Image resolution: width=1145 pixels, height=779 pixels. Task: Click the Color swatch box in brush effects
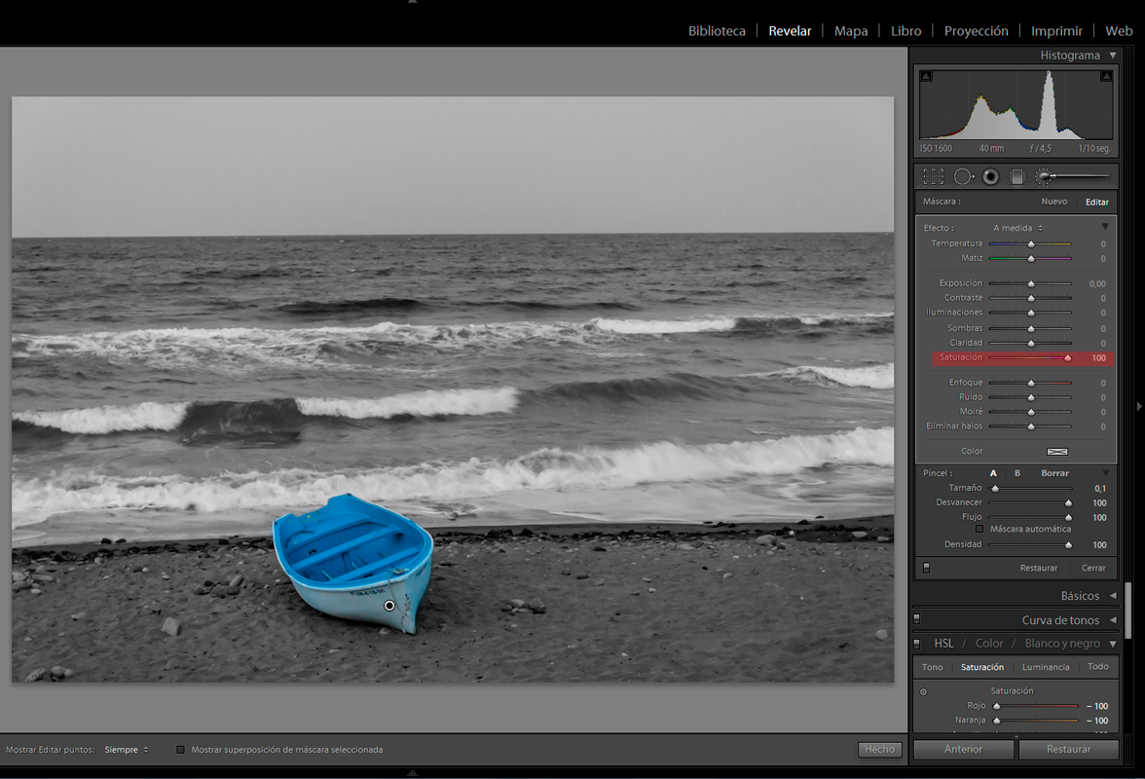click(1056, 451)
